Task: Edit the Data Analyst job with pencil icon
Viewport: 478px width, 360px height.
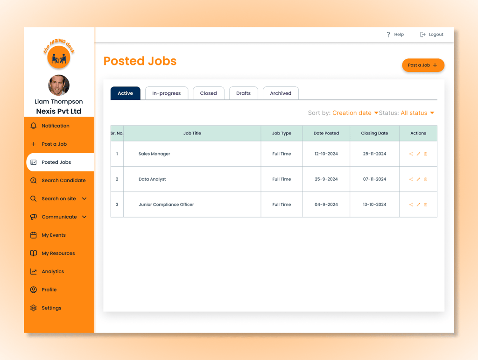Action: pyautogui.click(x=418, y=179)
